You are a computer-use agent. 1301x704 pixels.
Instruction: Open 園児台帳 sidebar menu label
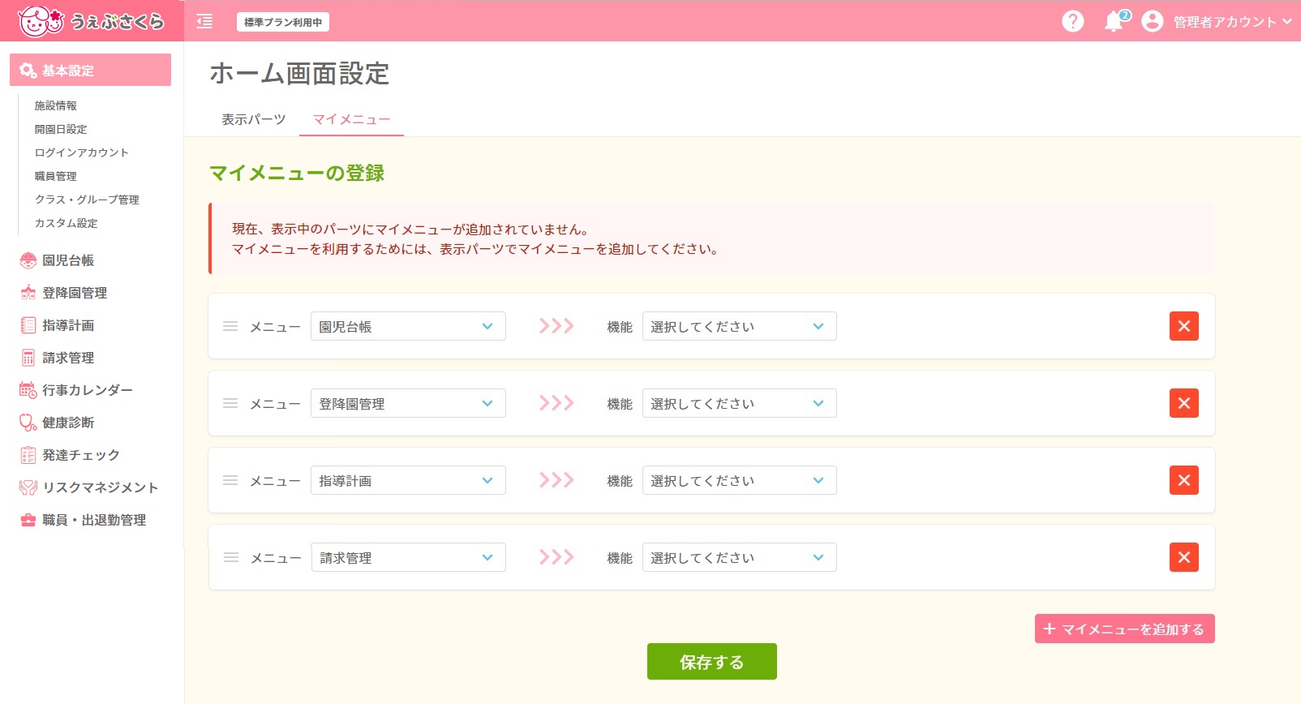click(x=68, y=260)
